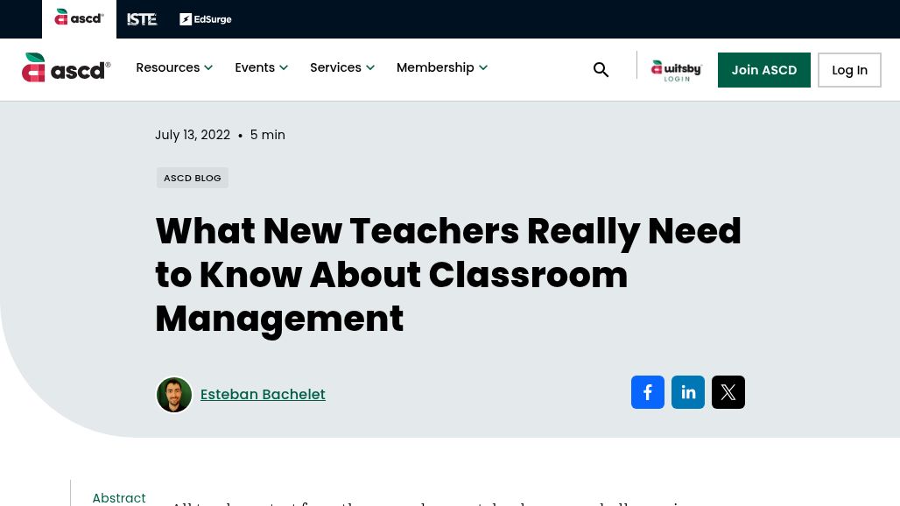Open Esteban Bachelet author link
This screenshot has height=506, width=900.
(263, 395)
